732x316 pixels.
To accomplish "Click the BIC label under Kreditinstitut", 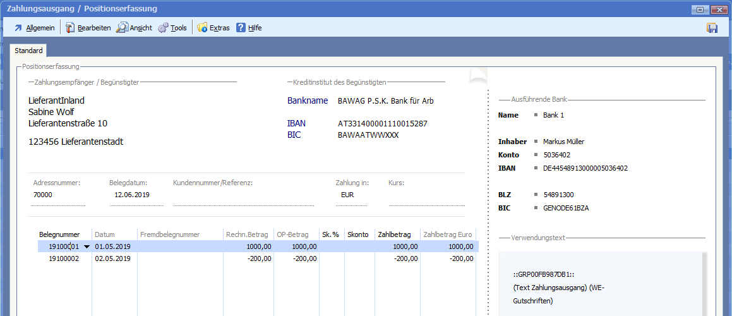I will (x=294, y=135).
